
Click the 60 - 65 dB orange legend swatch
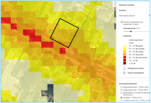(125, 55)
